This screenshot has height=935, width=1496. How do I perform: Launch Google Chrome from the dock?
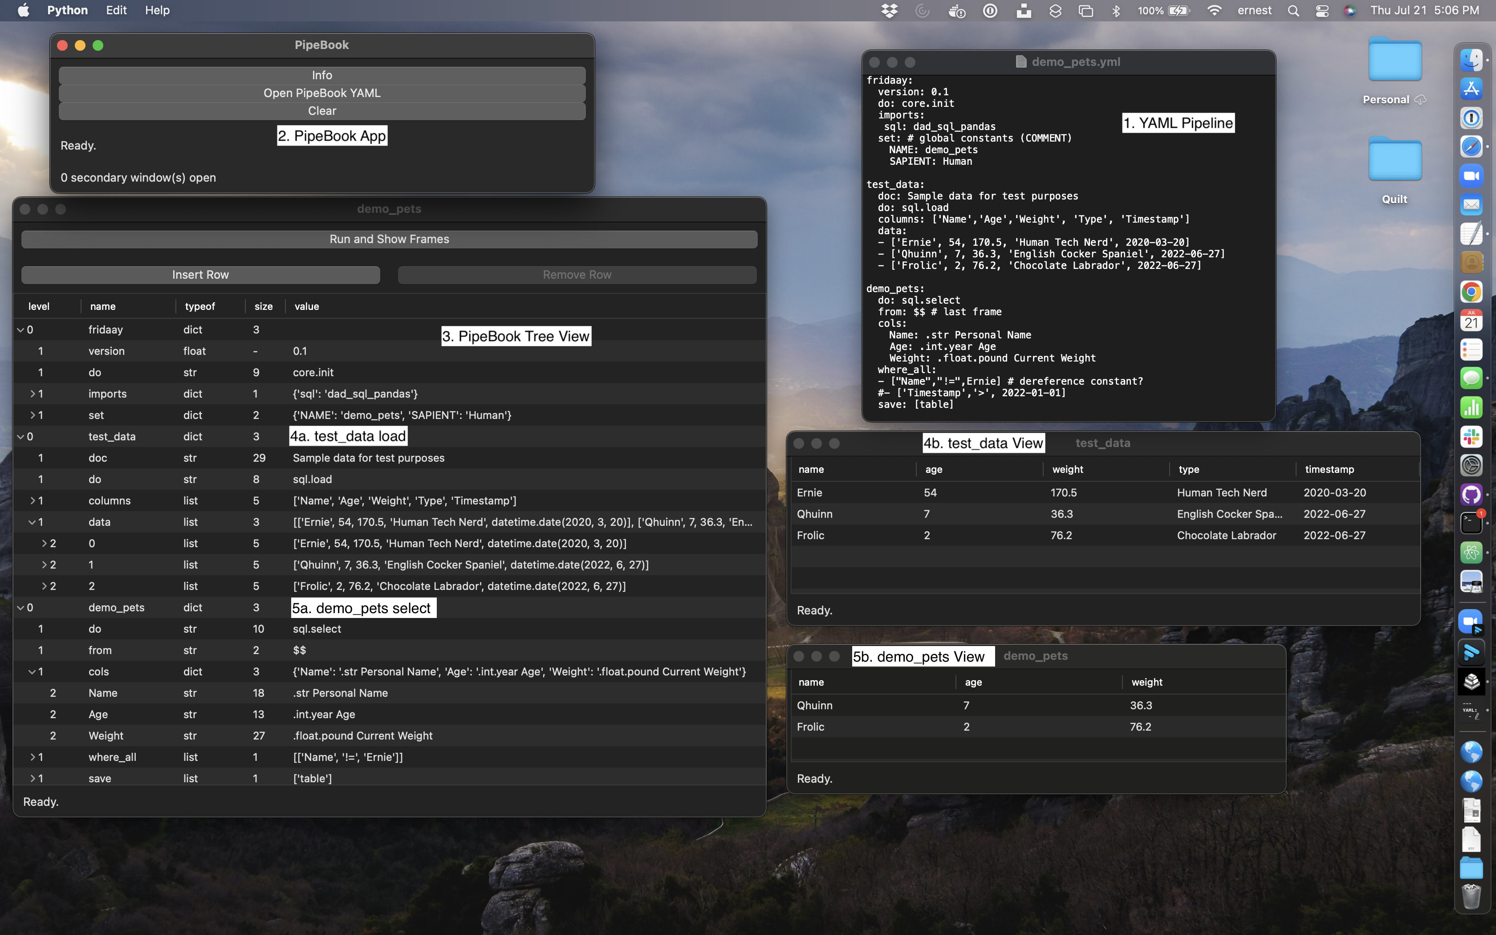pos(1471,292)
